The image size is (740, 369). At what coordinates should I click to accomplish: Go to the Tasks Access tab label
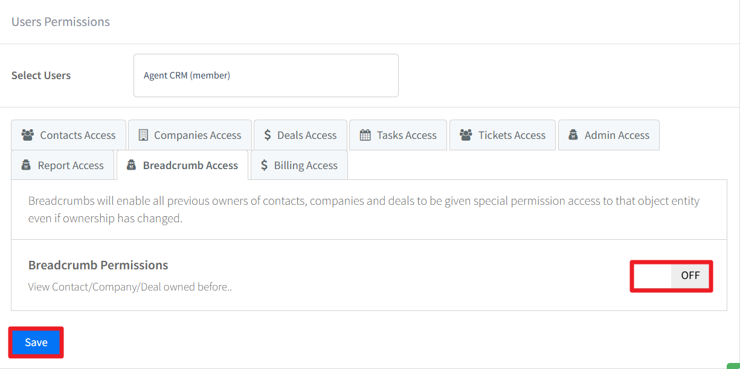[407, 135]
